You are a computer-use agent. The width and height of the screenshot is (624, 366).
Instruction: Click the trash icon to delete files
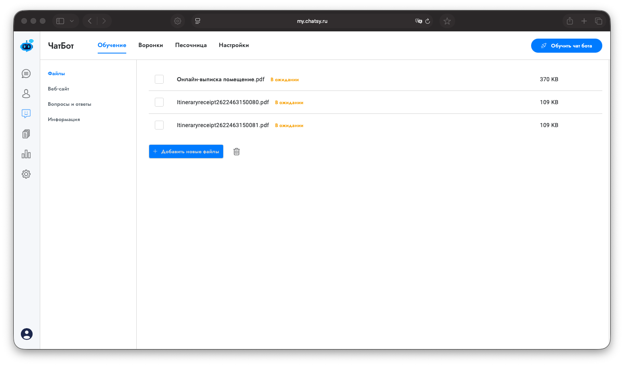click(236, 152)
